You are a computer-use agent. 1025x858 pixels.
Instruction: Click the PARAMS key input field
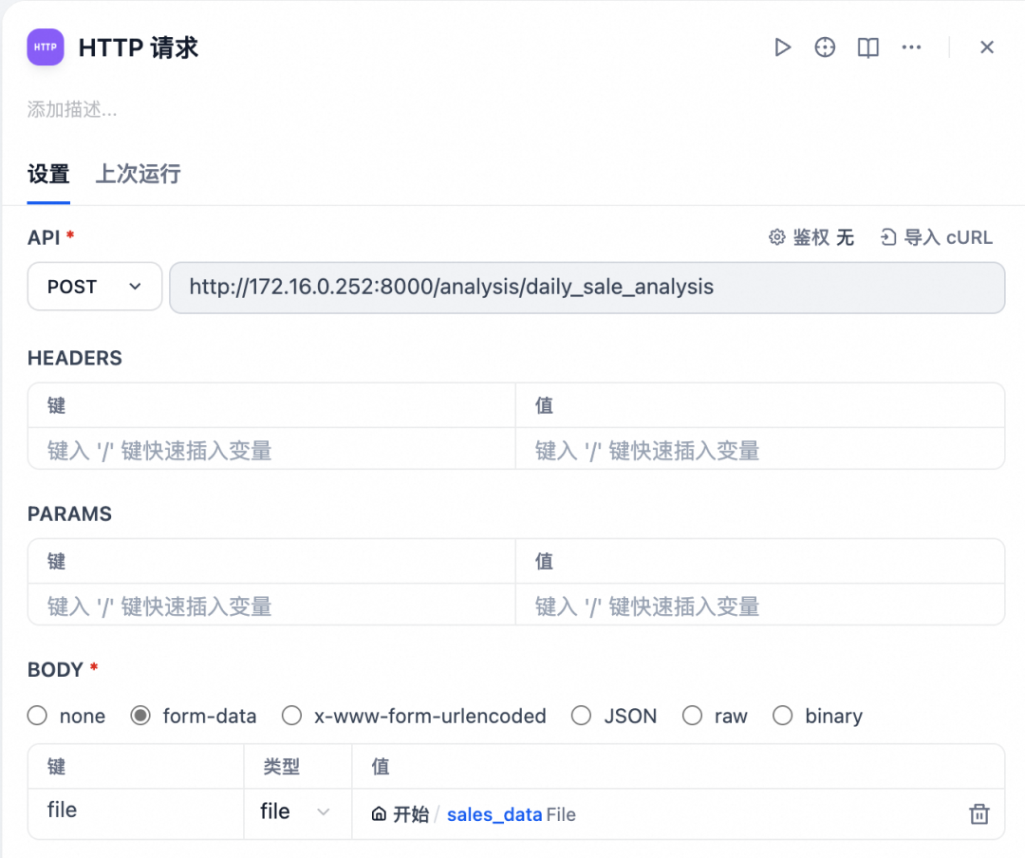271,606
